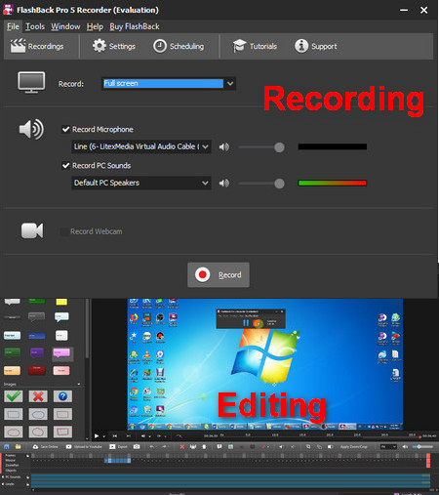Image resolution: width=439 pixels, height=495 pixels.
Task: Click the editor video preview
Action: tap(265, 364)
